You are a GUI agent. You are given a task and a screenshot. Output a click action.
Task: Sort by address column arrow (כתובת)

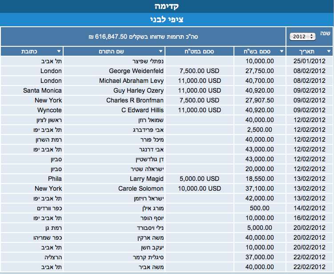tap(59, 51)
